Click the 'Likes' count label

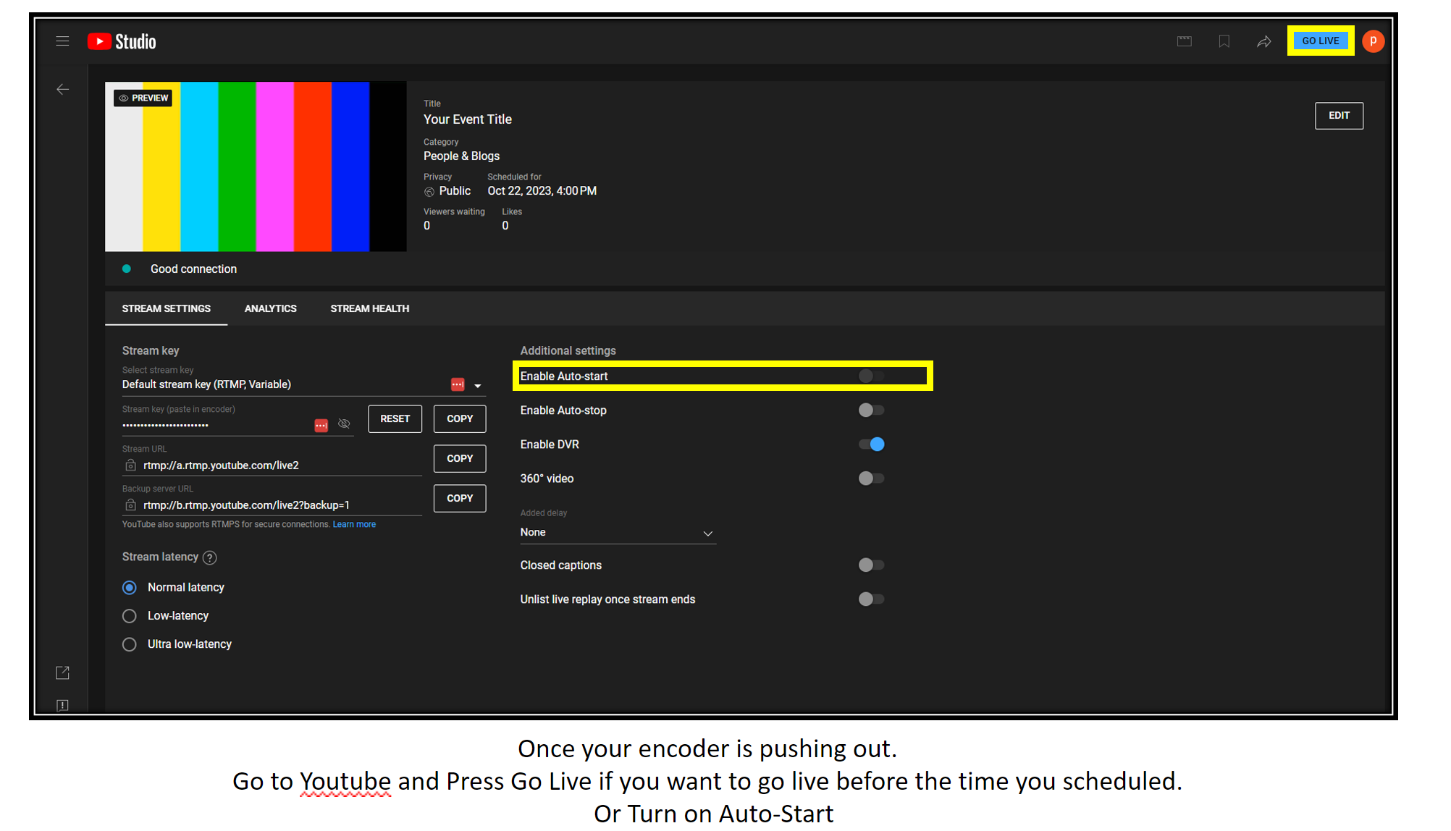(x=512, y=212)
